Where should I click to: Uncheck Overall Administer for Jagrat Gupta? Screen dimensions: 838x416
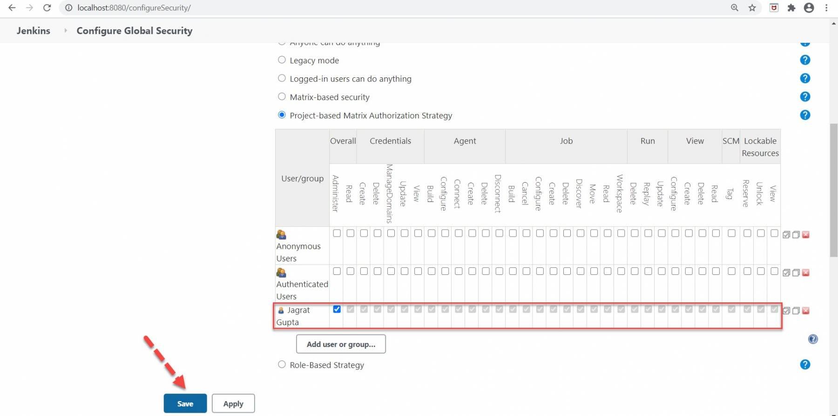pos(337,309)
